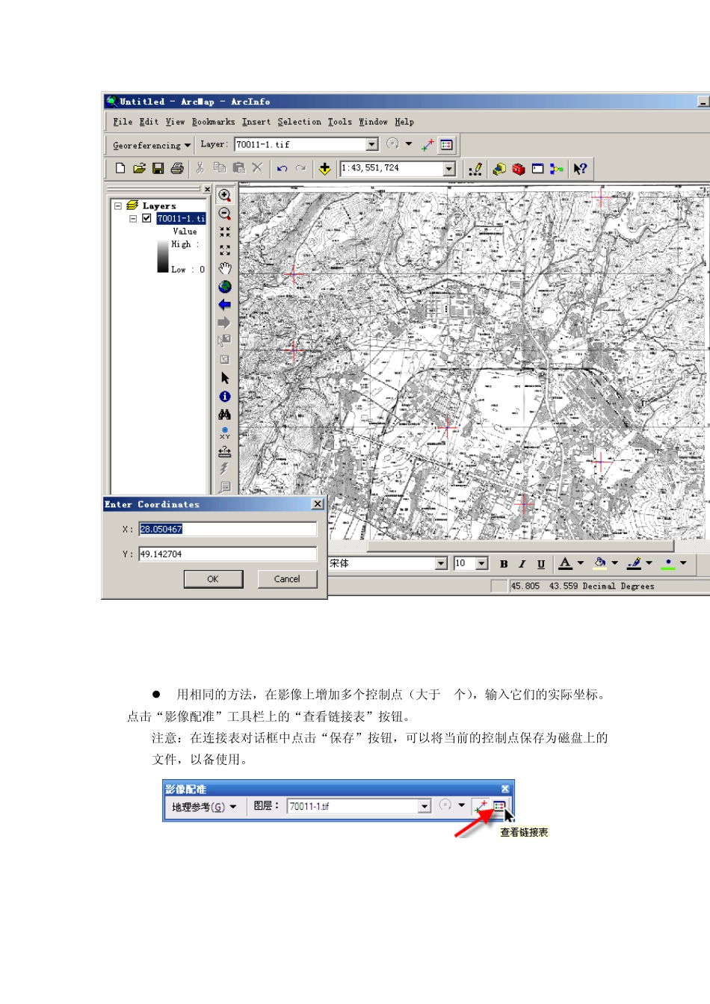Launch ArcCatalog from the toolbar
Screen dimensions: 710x1004
pos(499,170)
